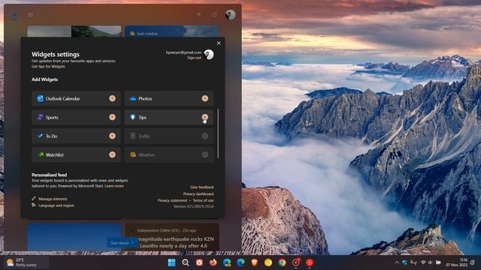This screenshot has height=270, width=481.
Task: Open the Privacy dashboard link
Action: [198, 193]
